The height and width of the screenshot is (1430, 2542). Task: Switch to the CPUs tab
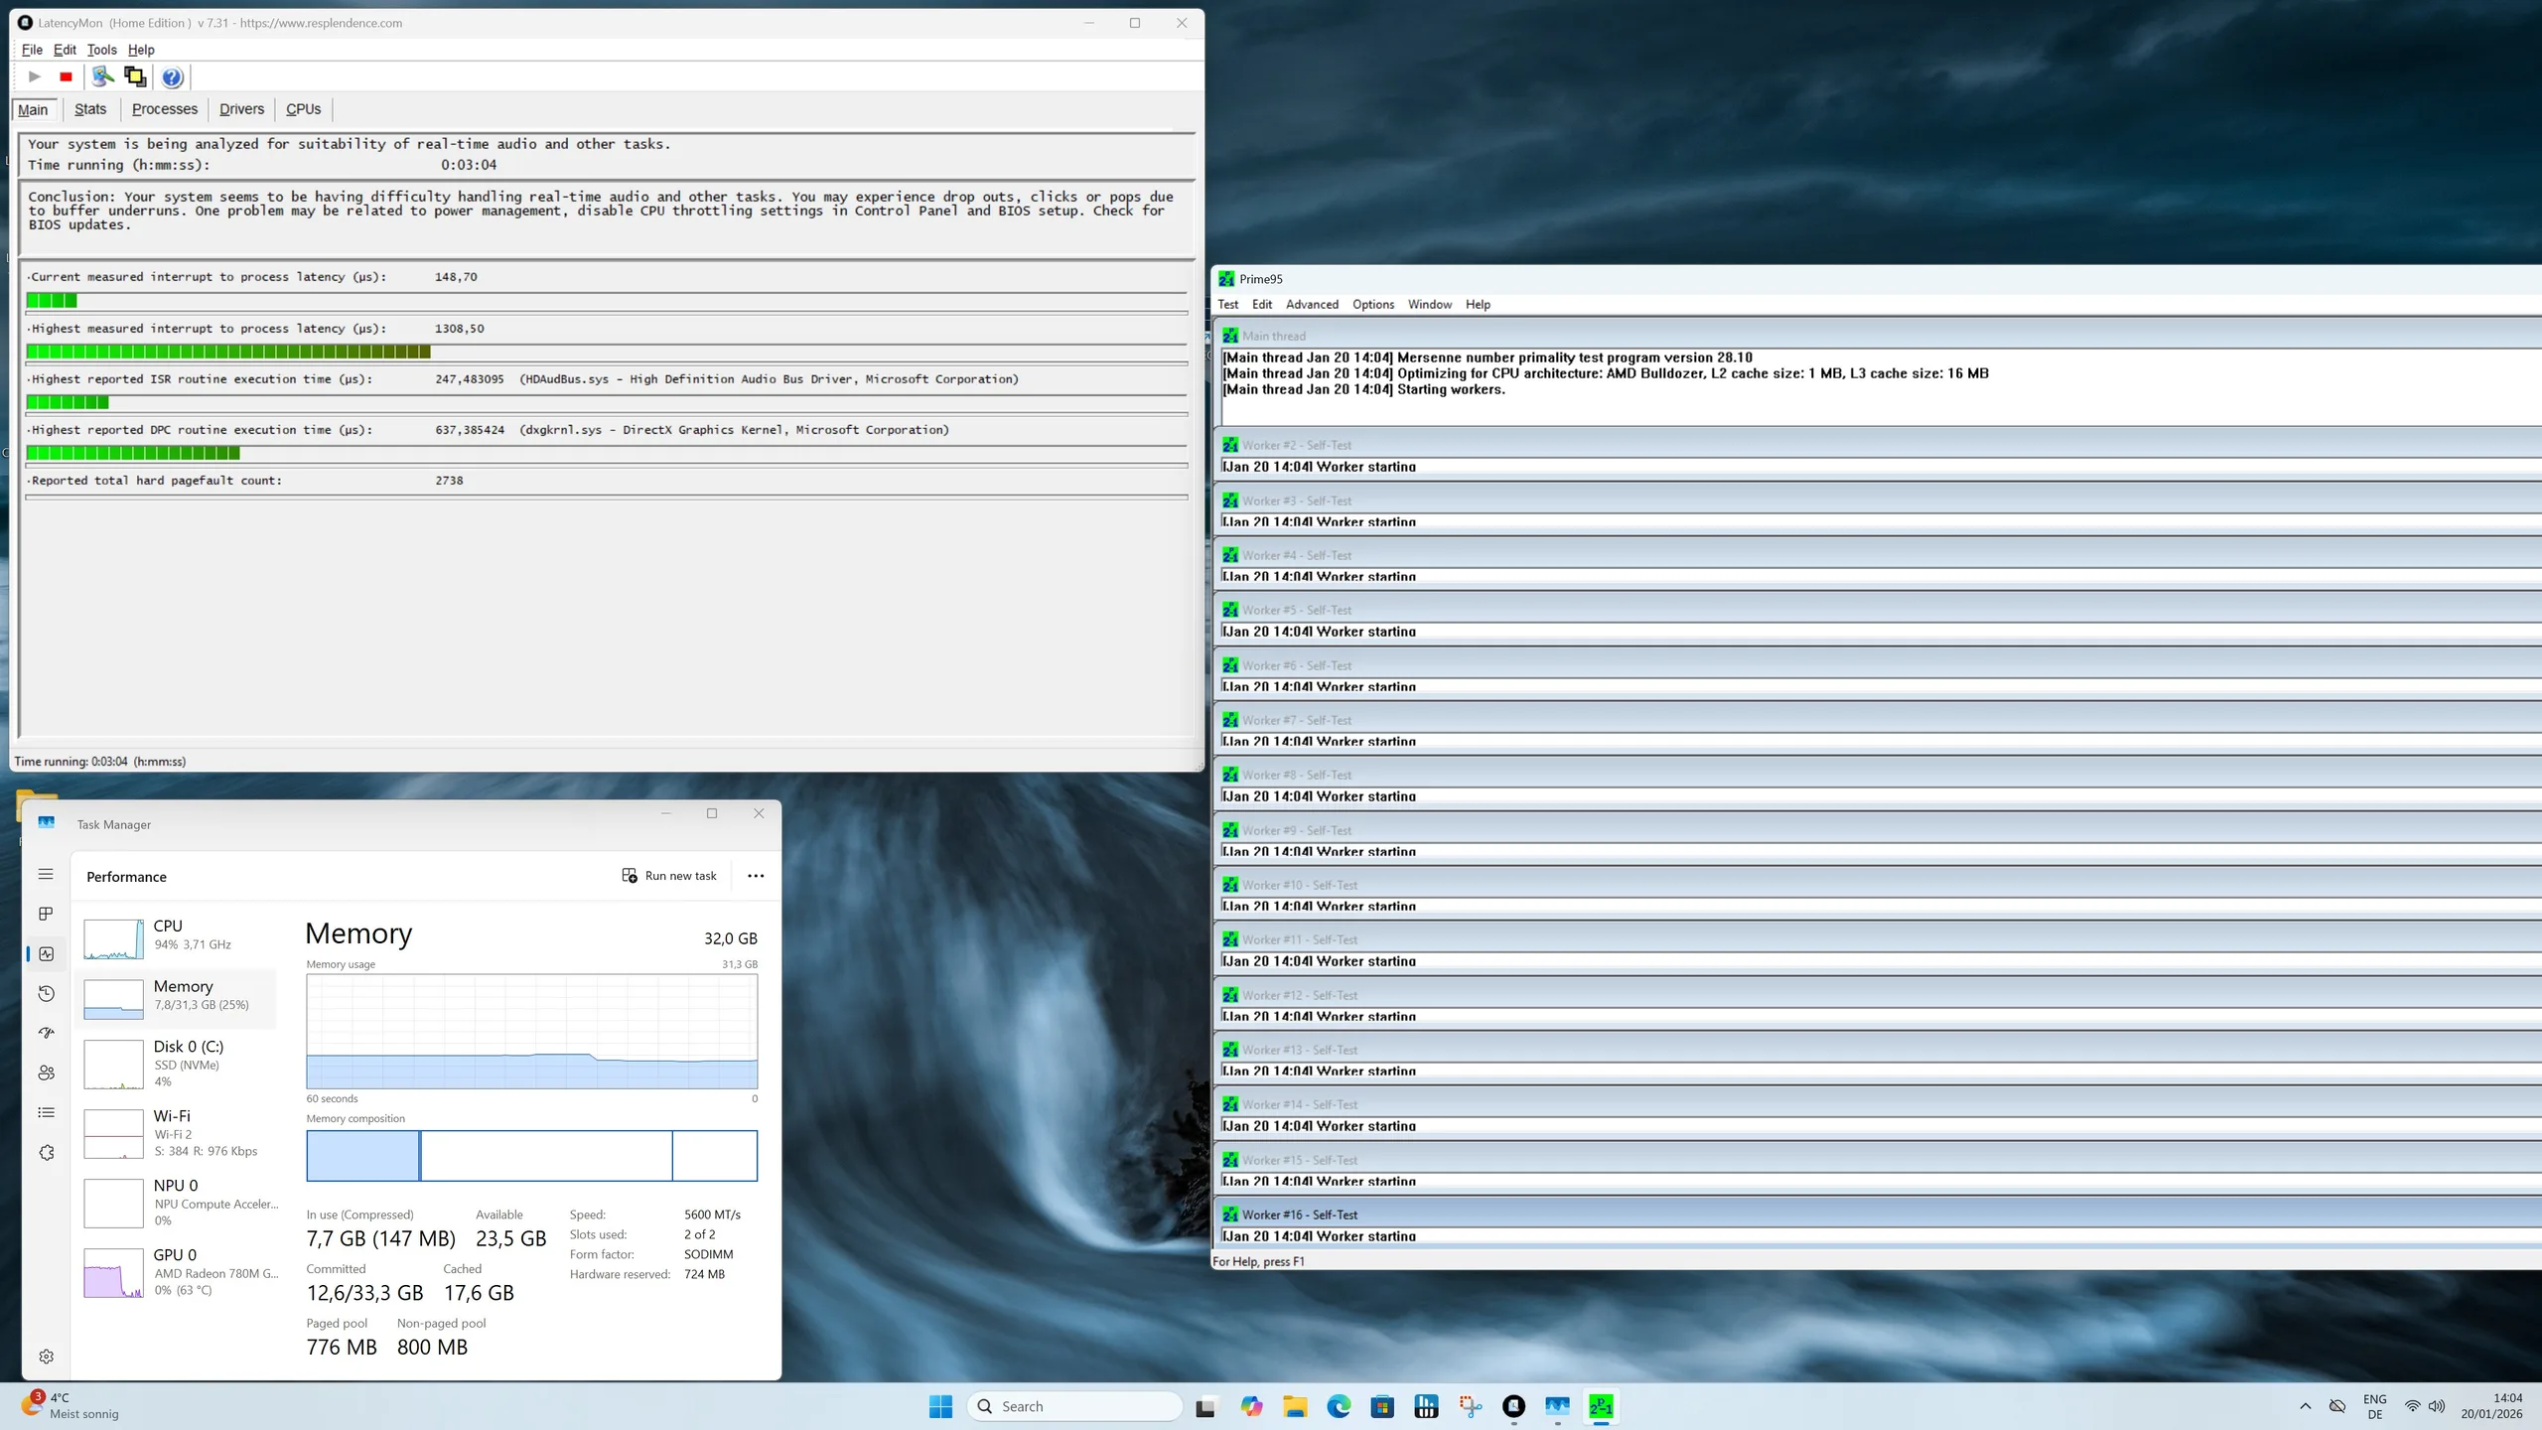[x=303, y=109]
